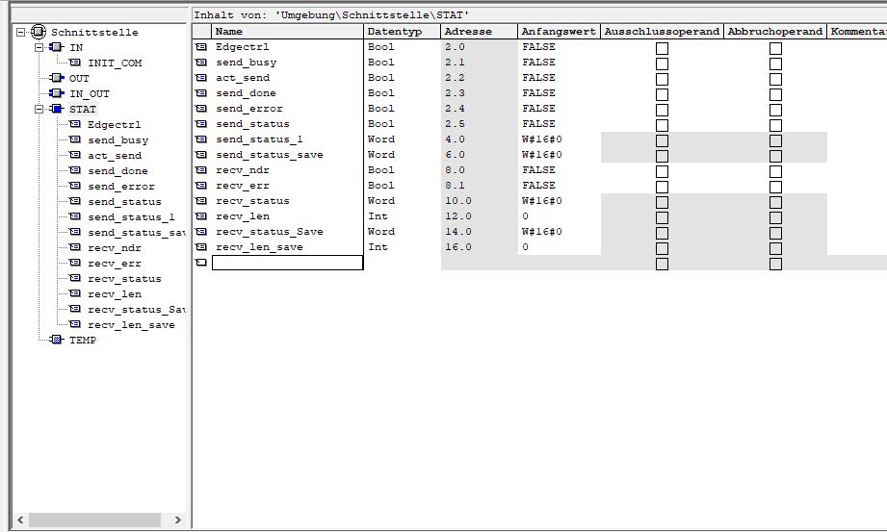Click the OUT section icon in tree
This screenshot has width=887, height=532.
pos(56,78)
